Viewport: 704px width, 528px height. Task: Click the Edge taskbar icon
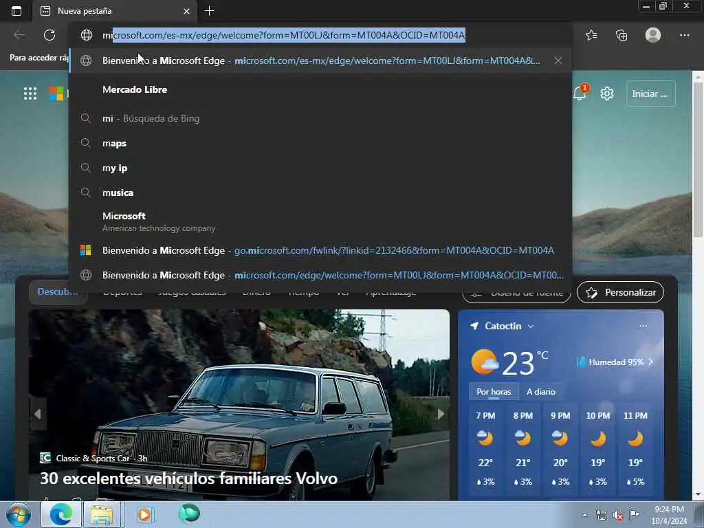[x=61, y=514]
